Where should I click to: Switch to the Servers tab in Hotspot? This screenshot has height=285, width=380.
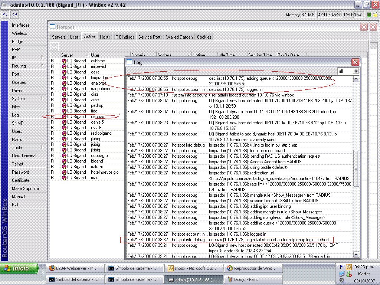[x=58, y=37]
